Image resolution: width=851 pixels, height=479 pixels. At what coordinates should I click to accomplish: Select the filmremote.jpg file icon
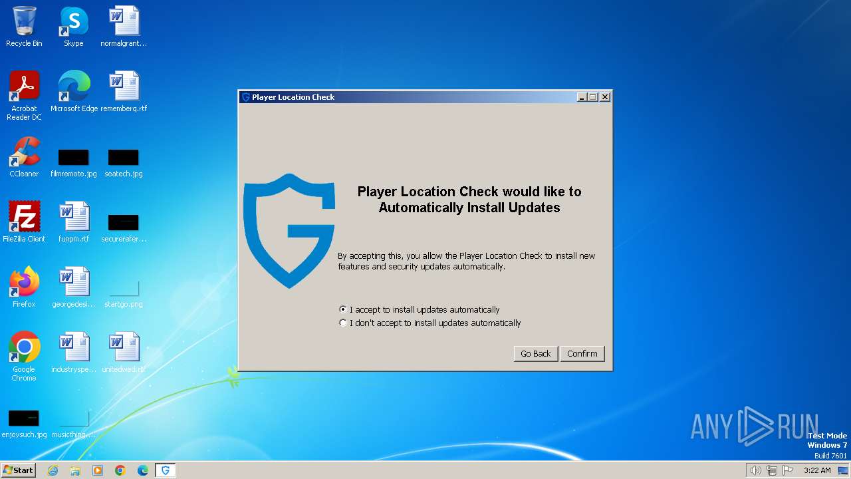tap(74, 163)
